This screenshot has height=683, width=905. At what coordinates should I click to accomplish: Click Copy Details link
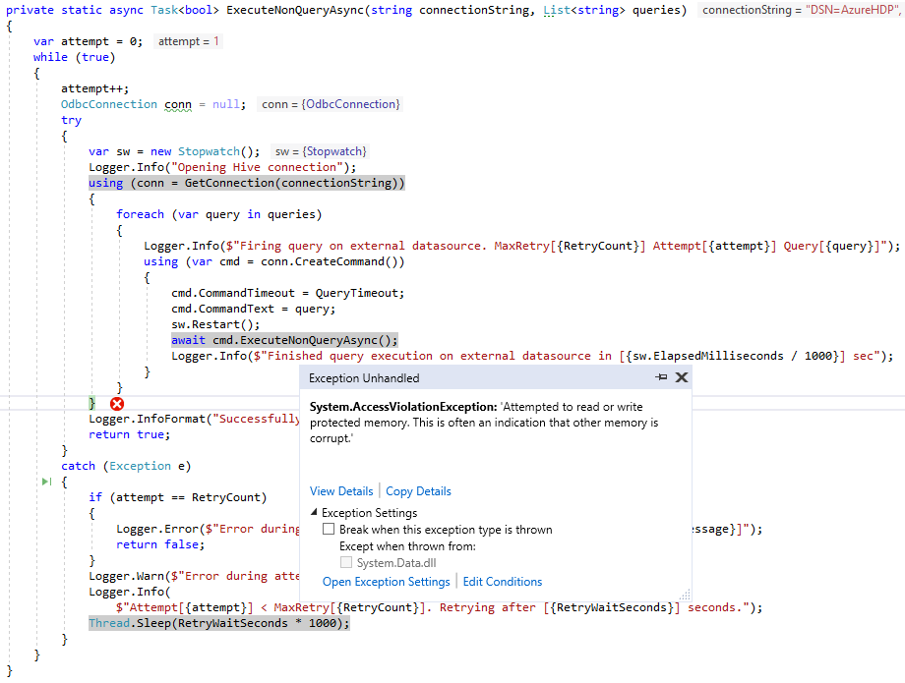click(418, 491)
